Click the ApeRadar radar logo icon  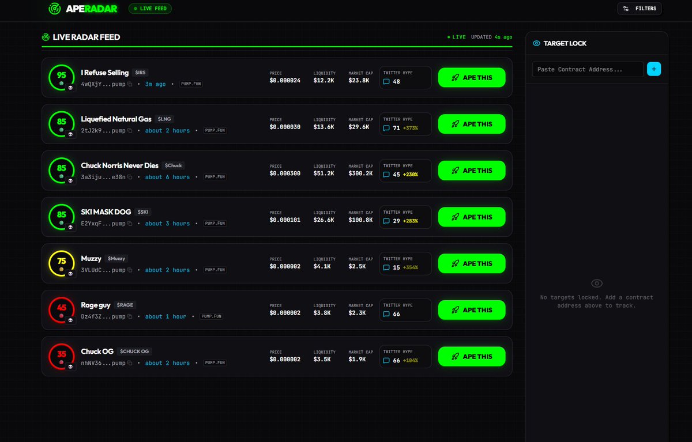(54, 9)
